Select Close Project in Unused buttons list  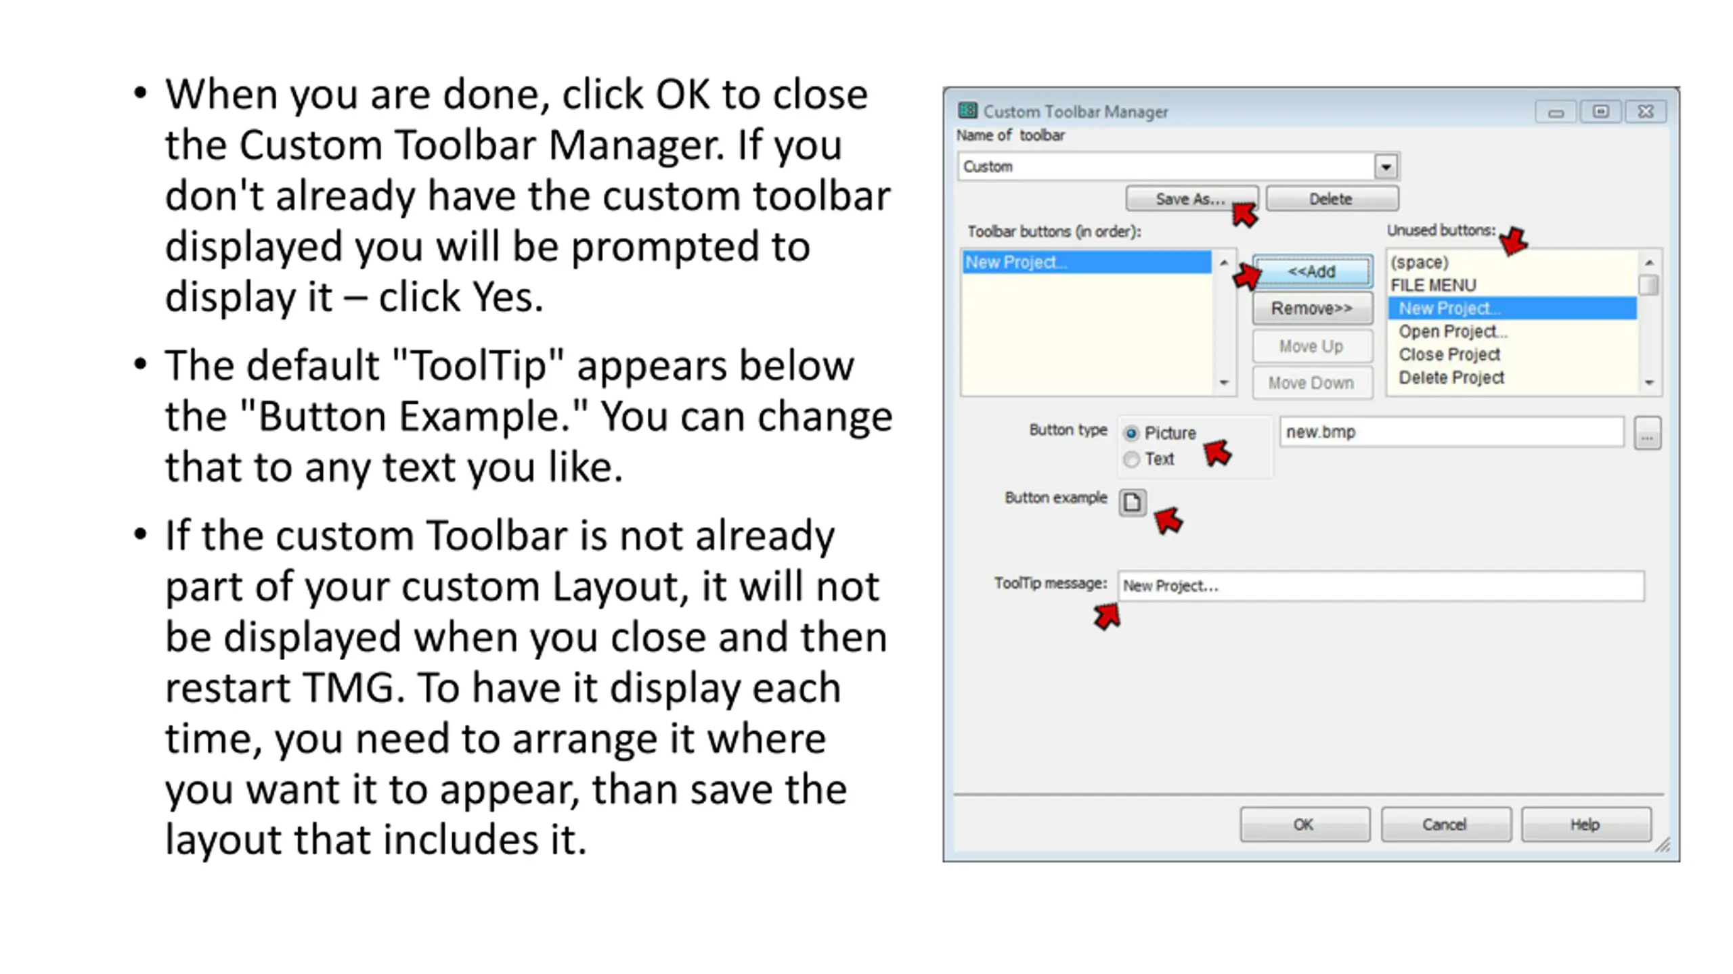click(x=1512, y=354)
